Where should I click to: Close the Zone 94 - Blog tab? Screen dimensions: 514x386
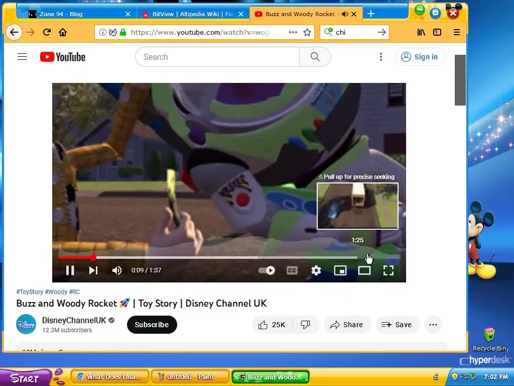pyautogui.click(x=128, y=14)
